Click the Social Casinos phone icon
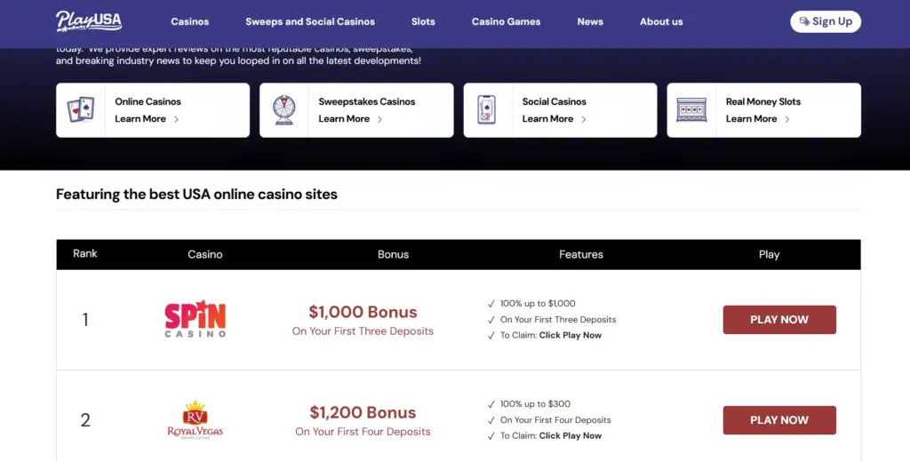This screenshot has height=462, width=910. click(x=486, y=110)
